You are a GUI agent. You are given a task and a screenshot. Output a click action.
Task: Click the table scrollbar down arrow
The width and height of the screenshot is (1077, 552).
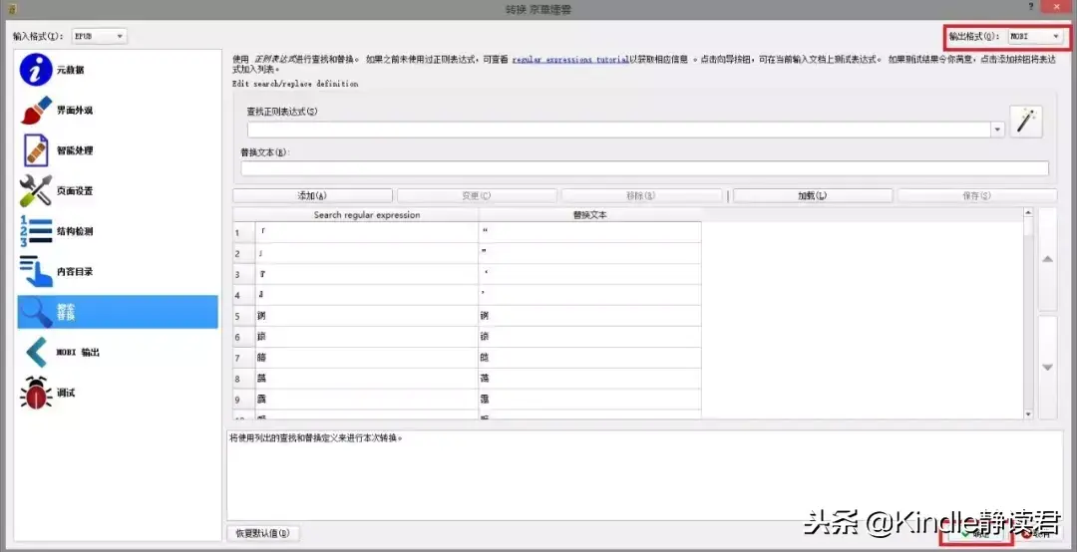pyautogui.click(x=1028, y=414)
